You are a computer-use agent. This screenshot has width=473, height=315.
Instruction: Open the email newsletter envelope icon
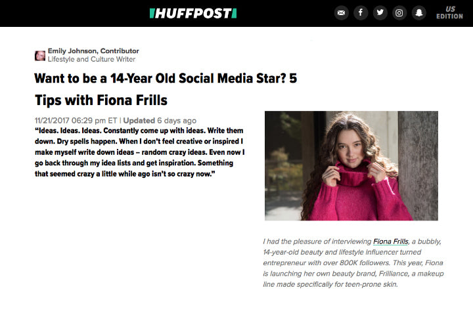click(341, 13)
